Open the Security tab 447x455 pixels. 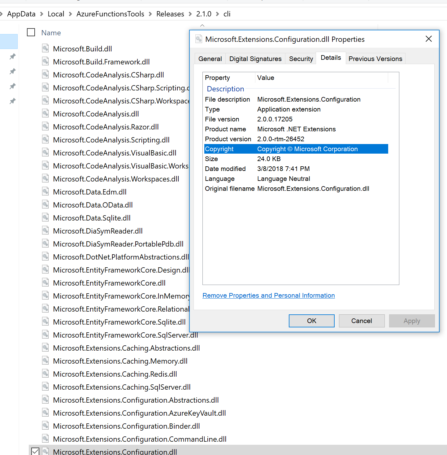pyautogui.click(x=301, y=59)
